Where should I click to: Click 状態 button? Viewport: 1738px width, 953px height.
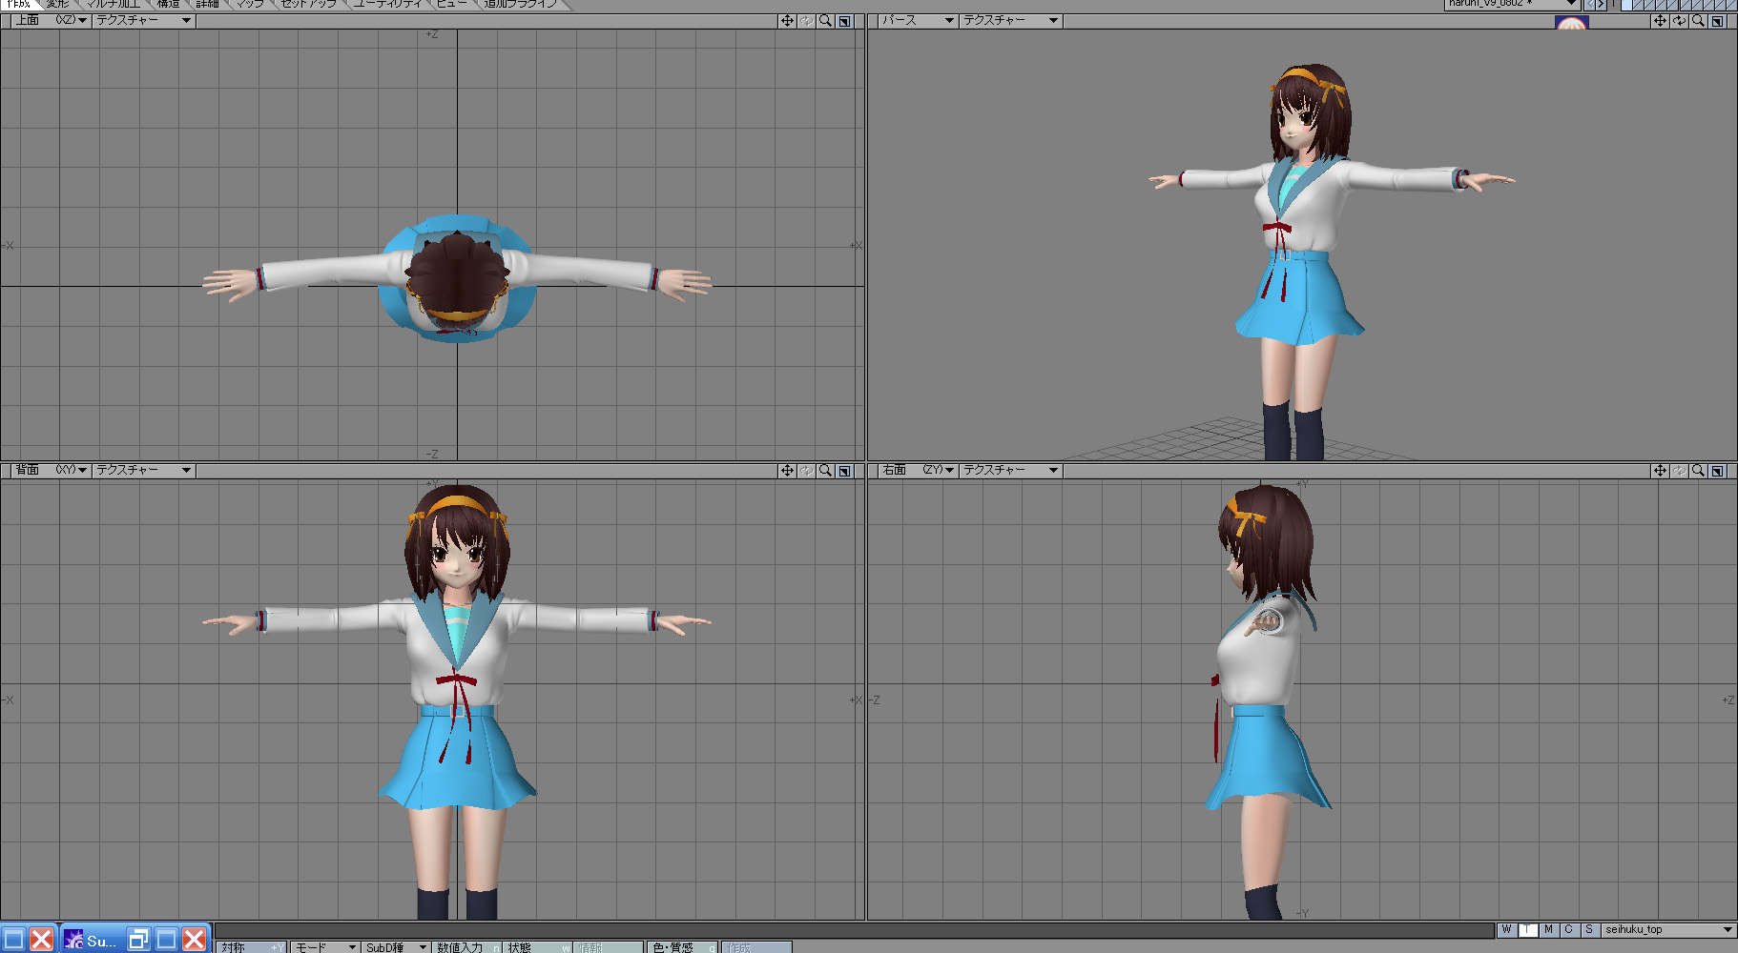[x=539, y=947]
